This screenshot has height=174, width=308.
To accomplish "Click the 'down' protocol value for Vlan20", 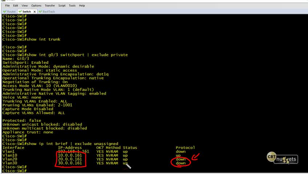I will (x=181, y=159).
